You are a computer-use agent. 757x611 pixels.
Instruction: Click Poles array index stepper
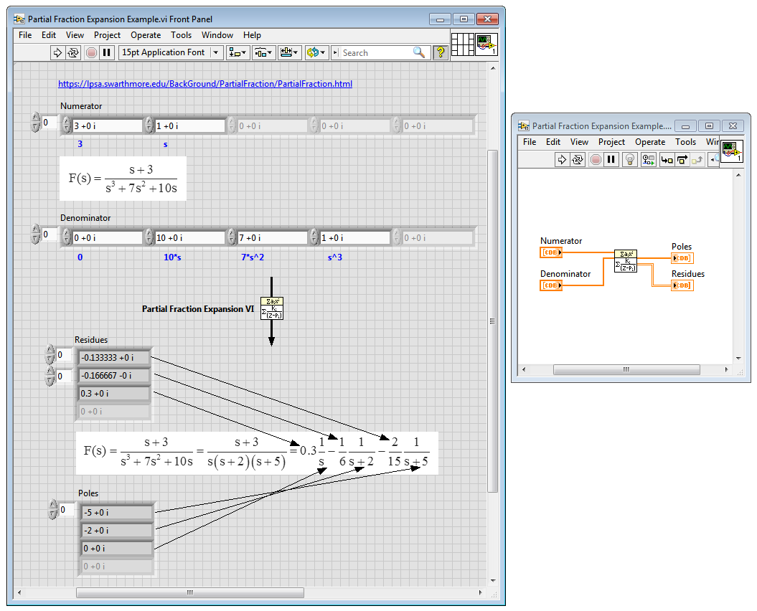pos(53,510)
